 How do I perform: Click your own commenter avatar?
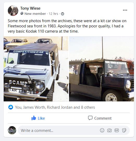click(12, 130)
